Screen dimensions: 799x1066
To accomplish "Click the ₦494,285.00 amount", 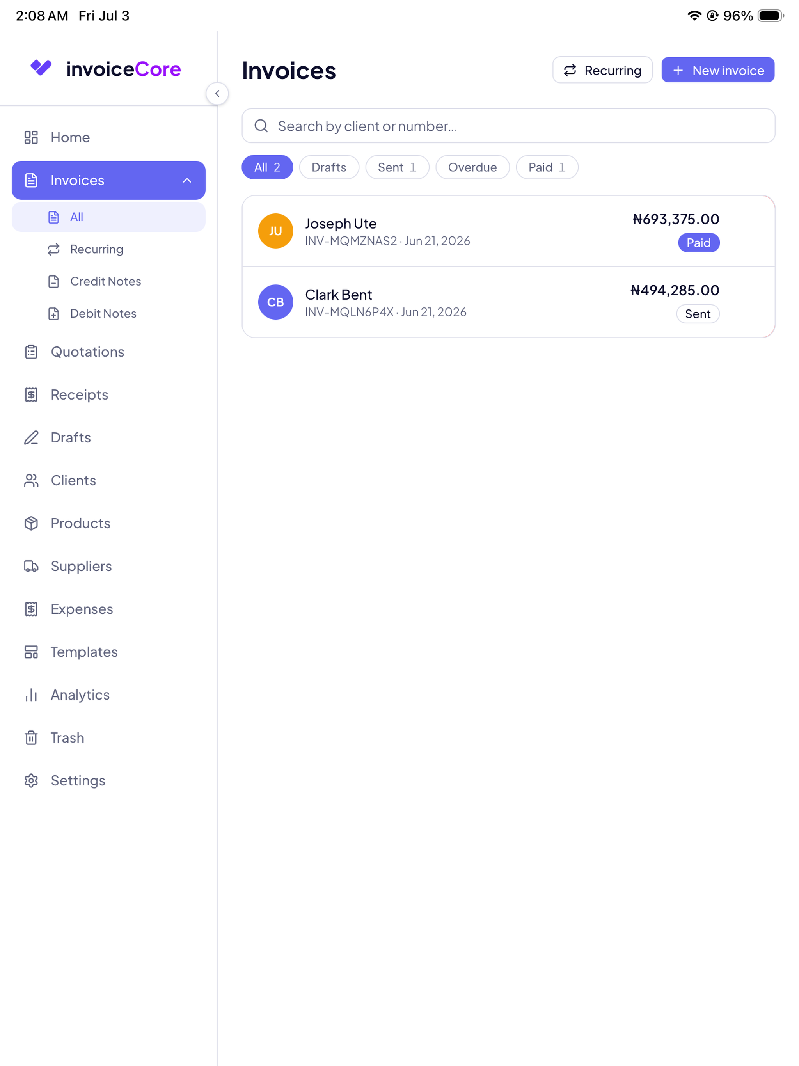I will pos(675,290).
